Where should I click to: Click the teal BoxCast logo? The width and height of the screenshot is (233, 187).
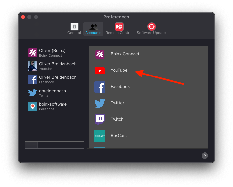click(x=100, y=136)
